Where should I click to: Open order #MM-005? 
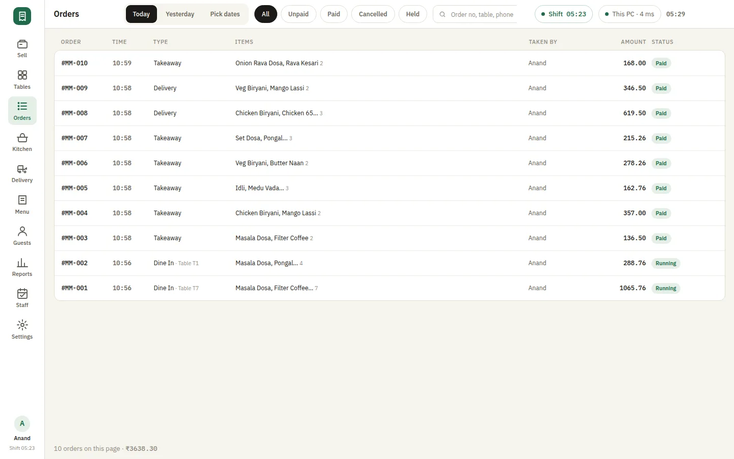point(389,188)
